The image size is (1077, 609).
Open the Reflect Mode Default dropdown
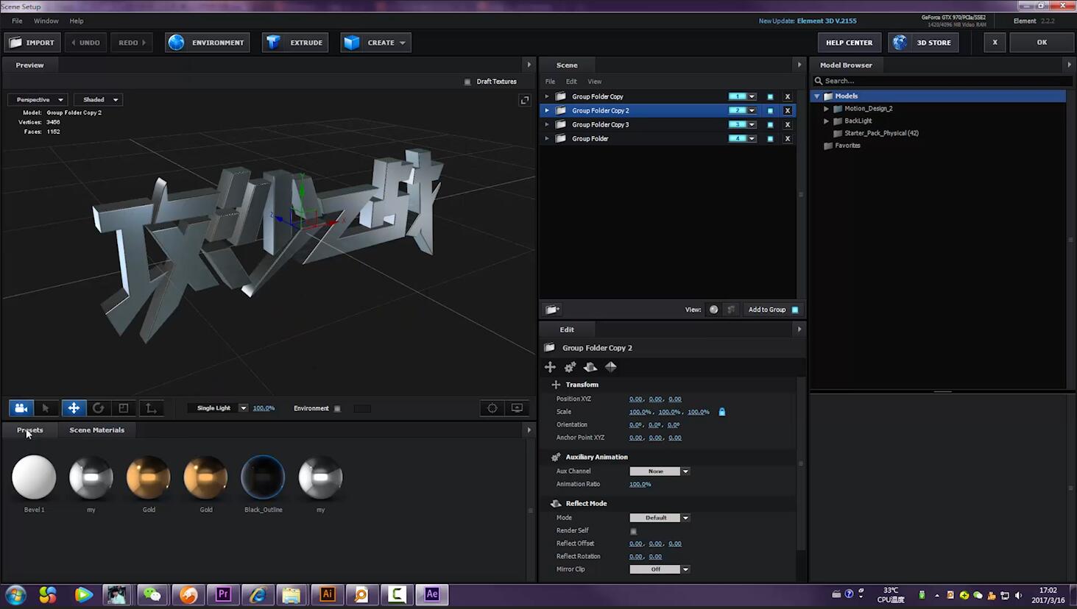660,518
